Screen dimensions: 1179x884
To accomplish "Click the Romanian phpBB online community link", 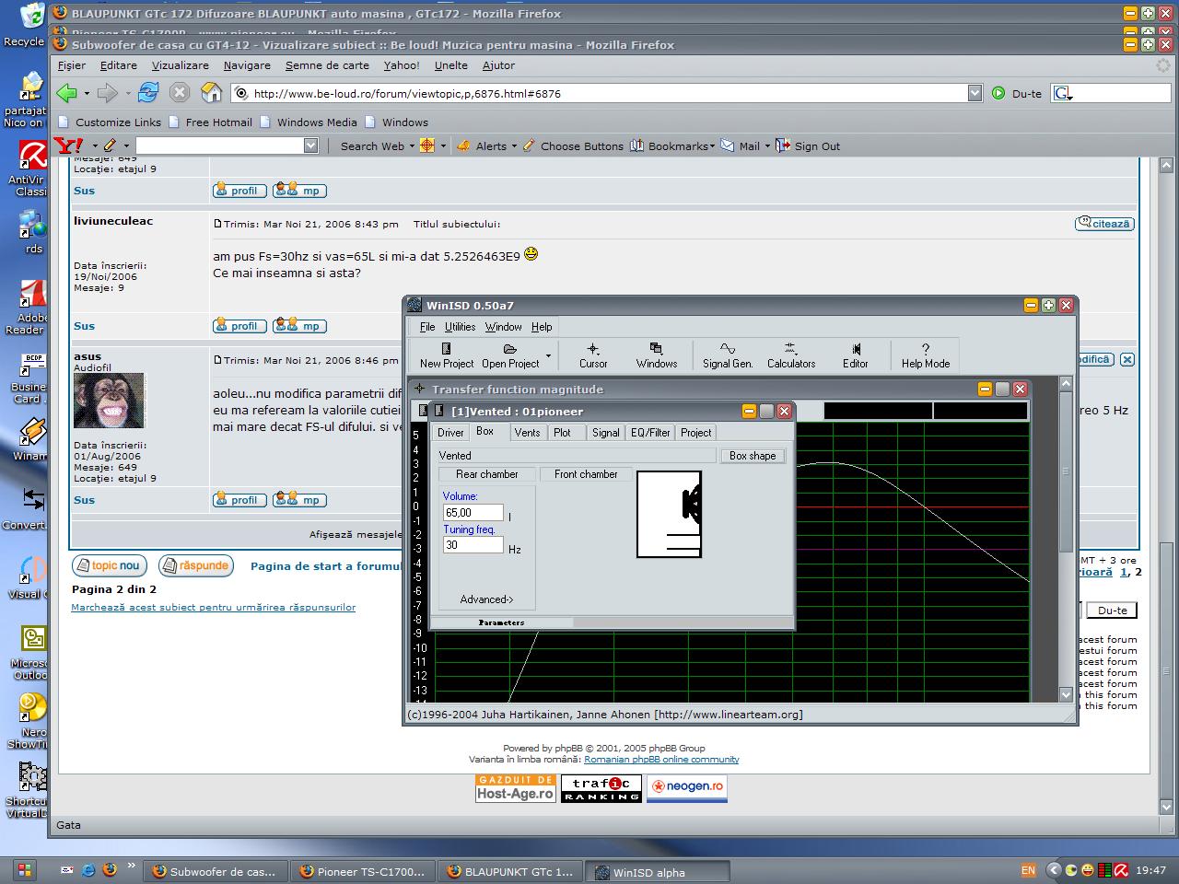I will click(660, 760).
